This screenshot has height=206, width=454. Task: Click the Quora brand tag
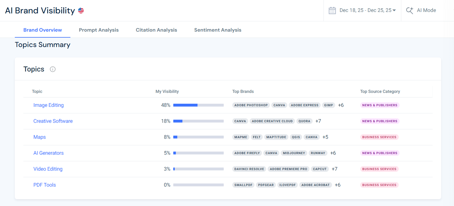coord(304,121)
